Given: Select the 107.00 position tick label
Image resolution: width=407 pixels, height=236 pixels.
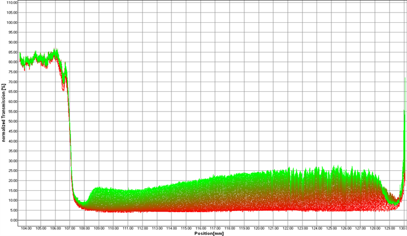Looking at the screenshot, I should pos(70,228).
